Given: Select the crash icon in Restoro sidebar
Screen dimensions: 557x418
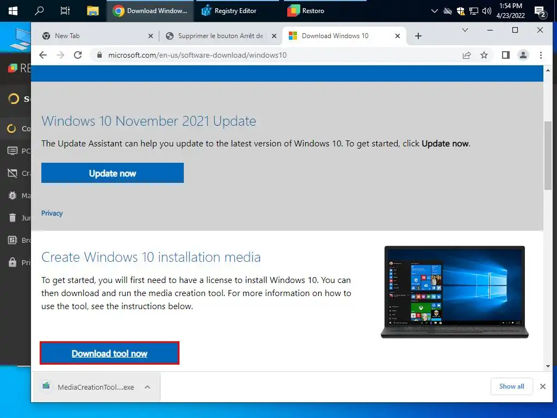Looking at the screenshot, I should click(x=13, y=173).
